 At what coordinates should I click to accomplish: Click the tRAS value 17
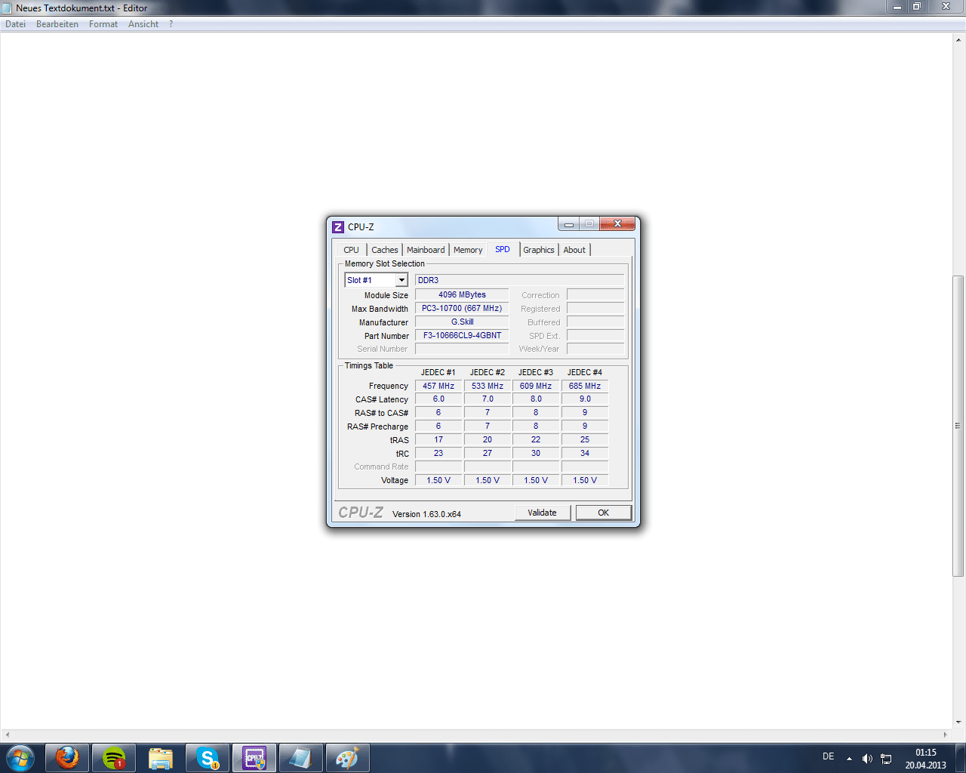click(438, 439)
